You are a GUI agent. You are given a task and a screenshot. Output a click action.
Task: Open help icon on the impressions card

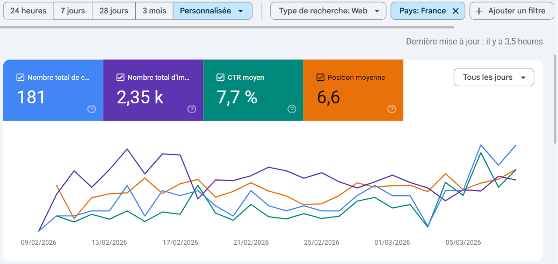point(192,109)
